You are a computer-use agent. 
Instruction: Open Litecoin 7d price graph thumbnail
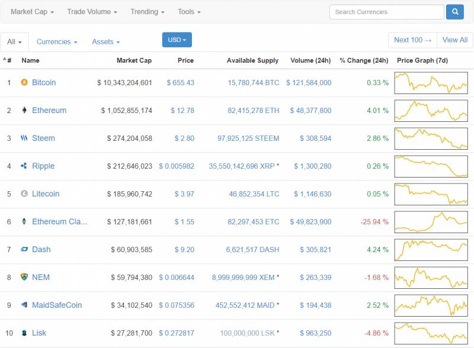point(431,194)
